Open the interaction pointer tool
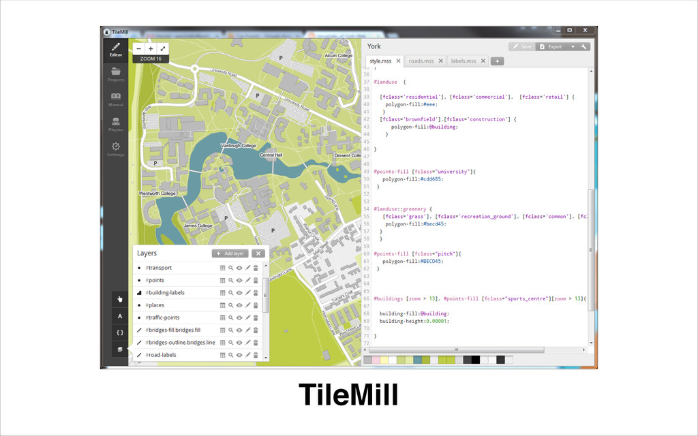Viewport: 698px width, 436px height. [120, 299]
